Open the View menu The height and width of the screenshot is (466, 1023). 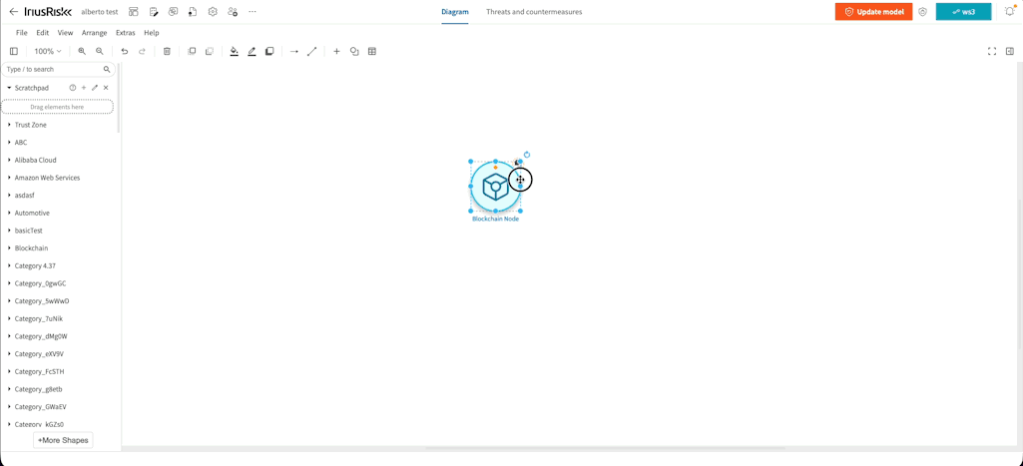click(x=65, y=33)
